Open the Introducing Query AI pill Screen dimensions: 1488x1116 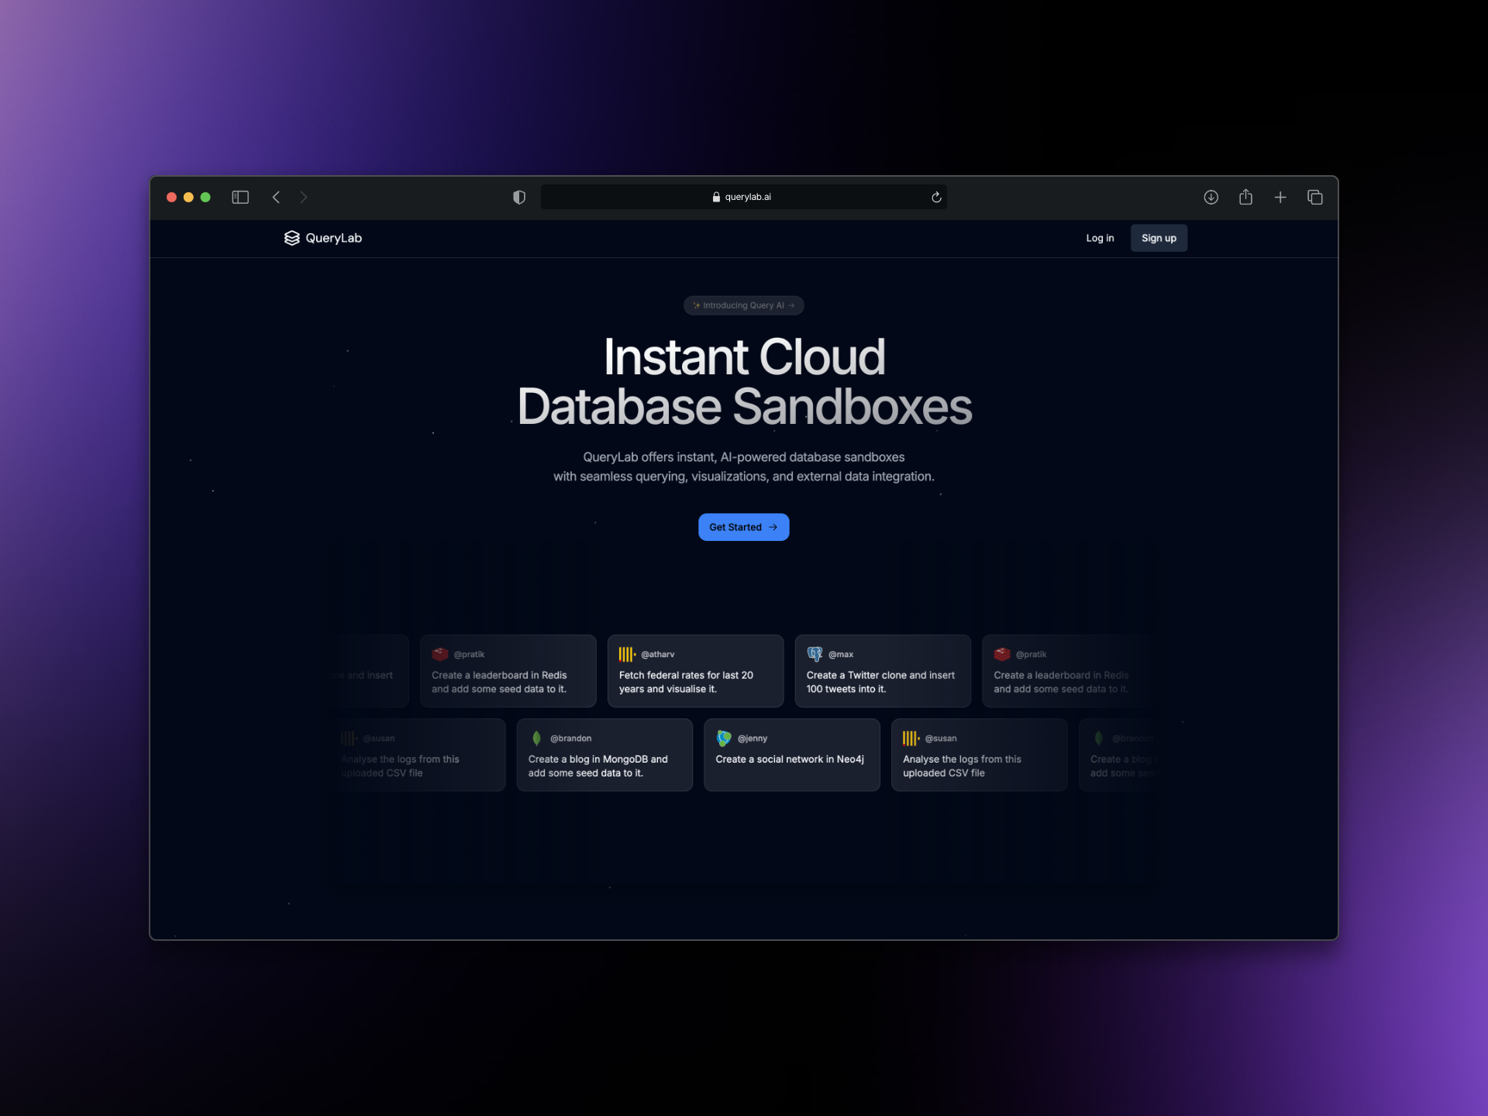pos(744,305)
